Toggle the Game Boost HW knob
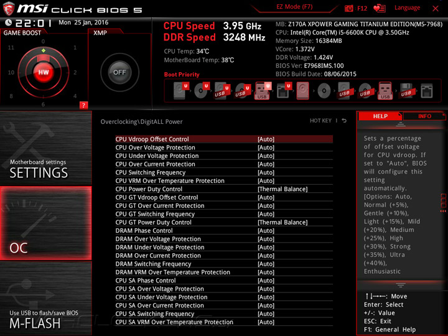448x336 pixels. click(x=44, y=72)
